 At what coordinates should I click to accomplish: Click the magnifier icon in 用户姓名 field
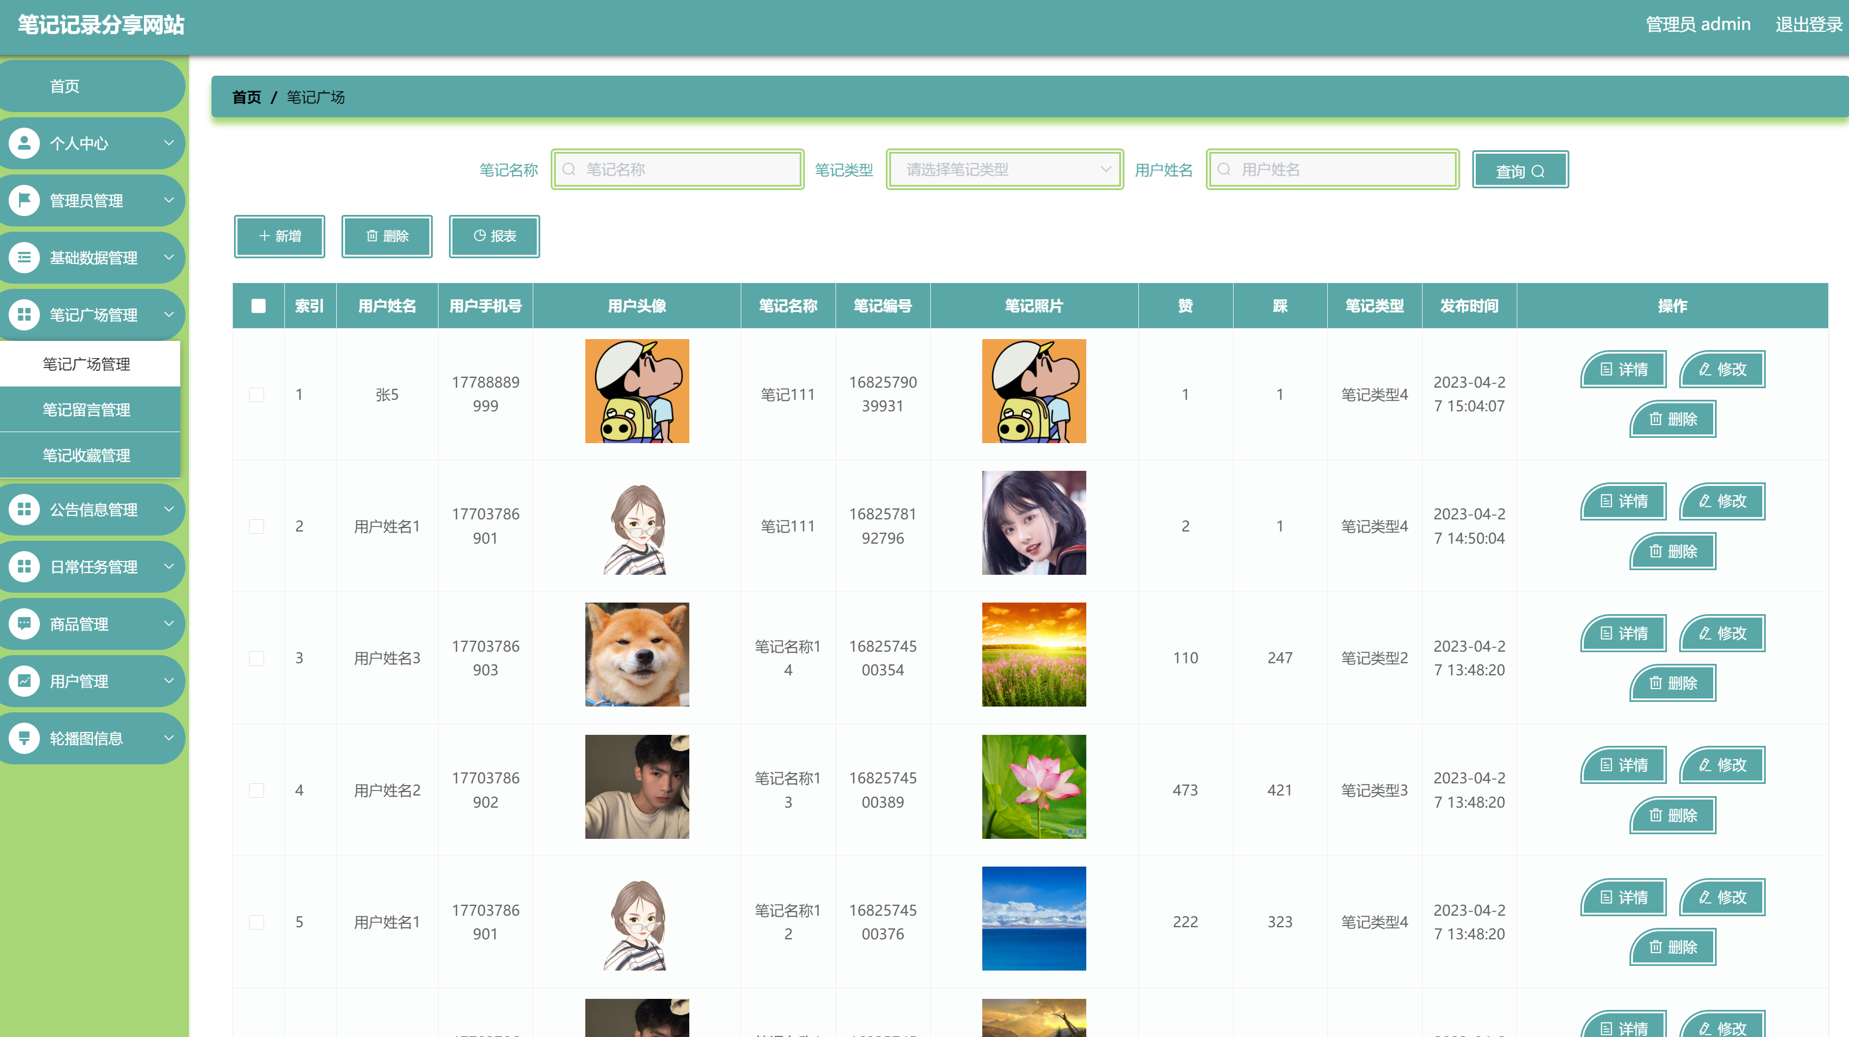click(x=1224, y=169)
